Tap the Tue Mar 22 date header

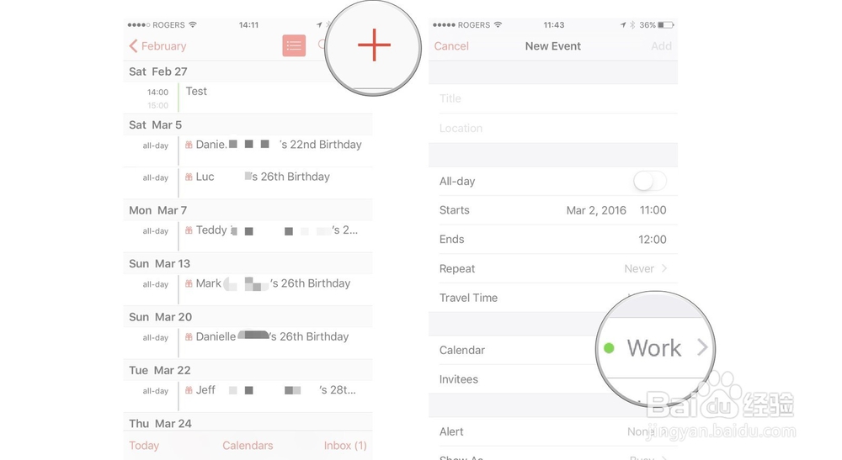pyautogui.click(x=248, y=371)
